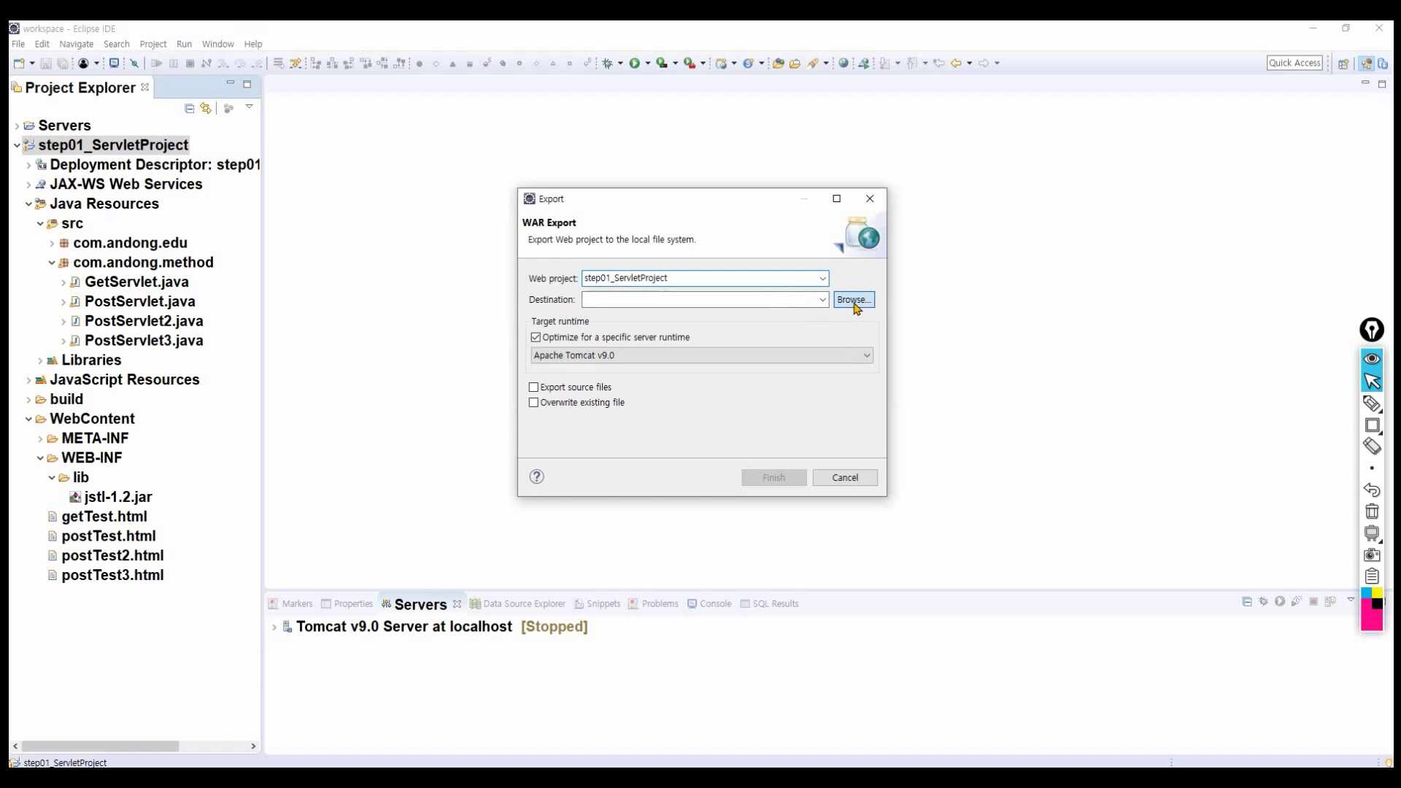Image resolution: width=1401 pixels, height=788 pixels.
Task: Expand the Libraries node
Action: (x=40, y=360)
